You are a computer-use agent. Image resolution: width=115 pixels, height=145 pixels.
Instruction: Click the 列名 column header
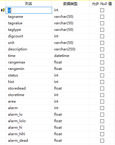click(x=29, y=4)
